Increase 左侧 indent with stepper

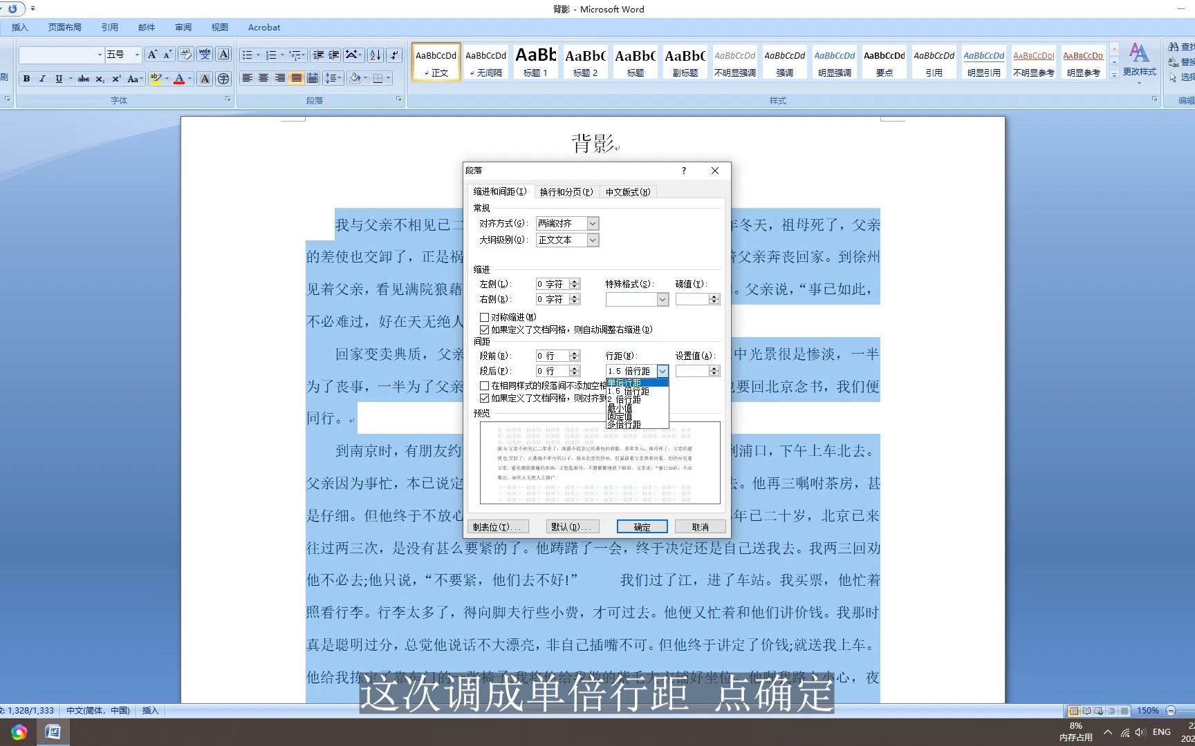575,281
